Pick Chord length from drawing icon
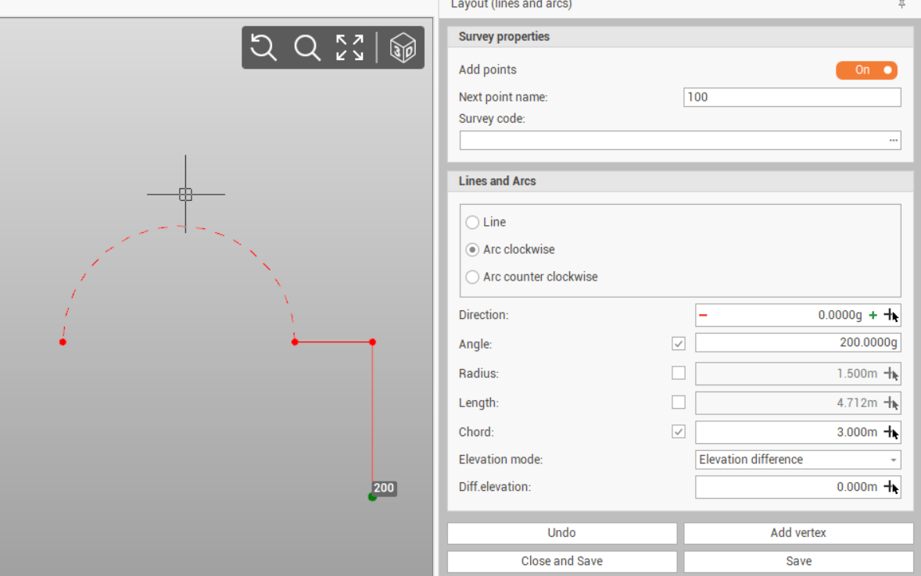Viewport: 921px width, 576px height. [x=891, y=432]
